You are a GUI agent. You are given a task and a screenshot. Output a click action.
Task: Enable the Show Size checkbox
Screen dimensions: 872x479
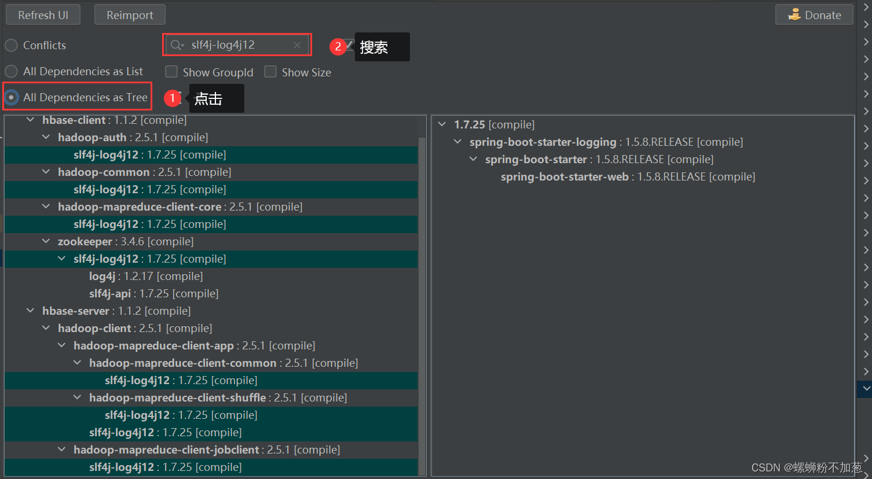click(x=270, y=72)
